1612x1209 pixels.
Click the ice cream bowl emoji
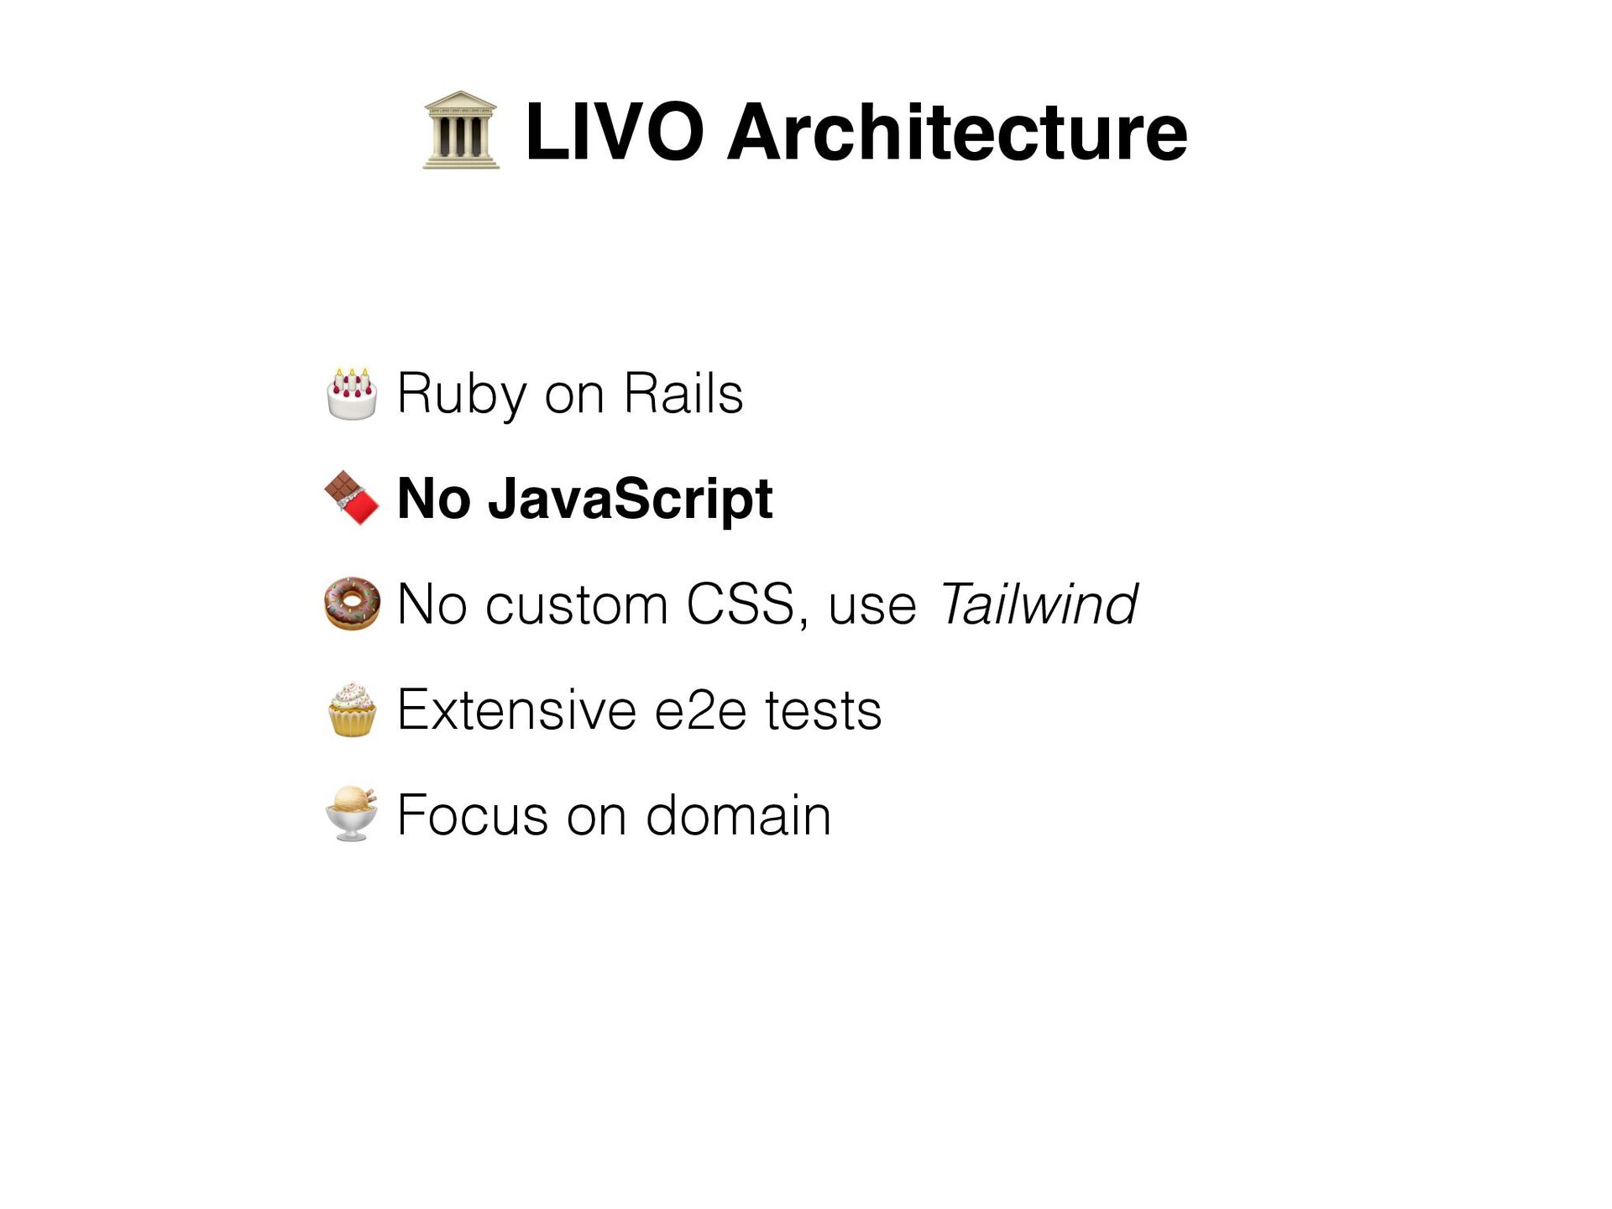[352, 814]
